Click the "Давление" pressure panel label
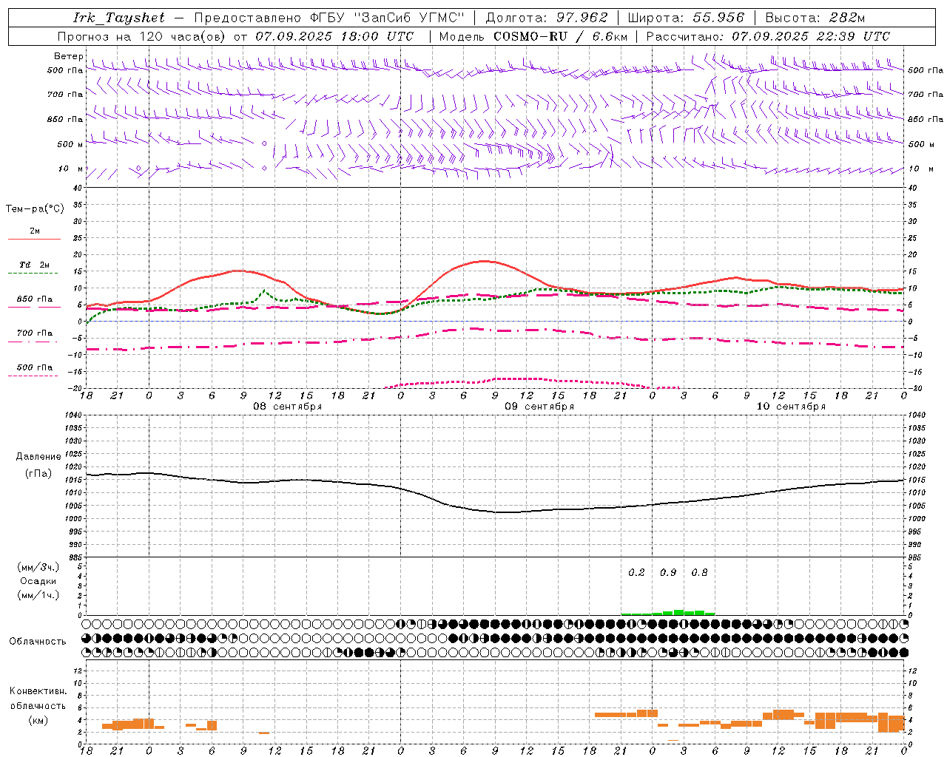Viewport: 947px width, 757px height. tap(38, 457)
